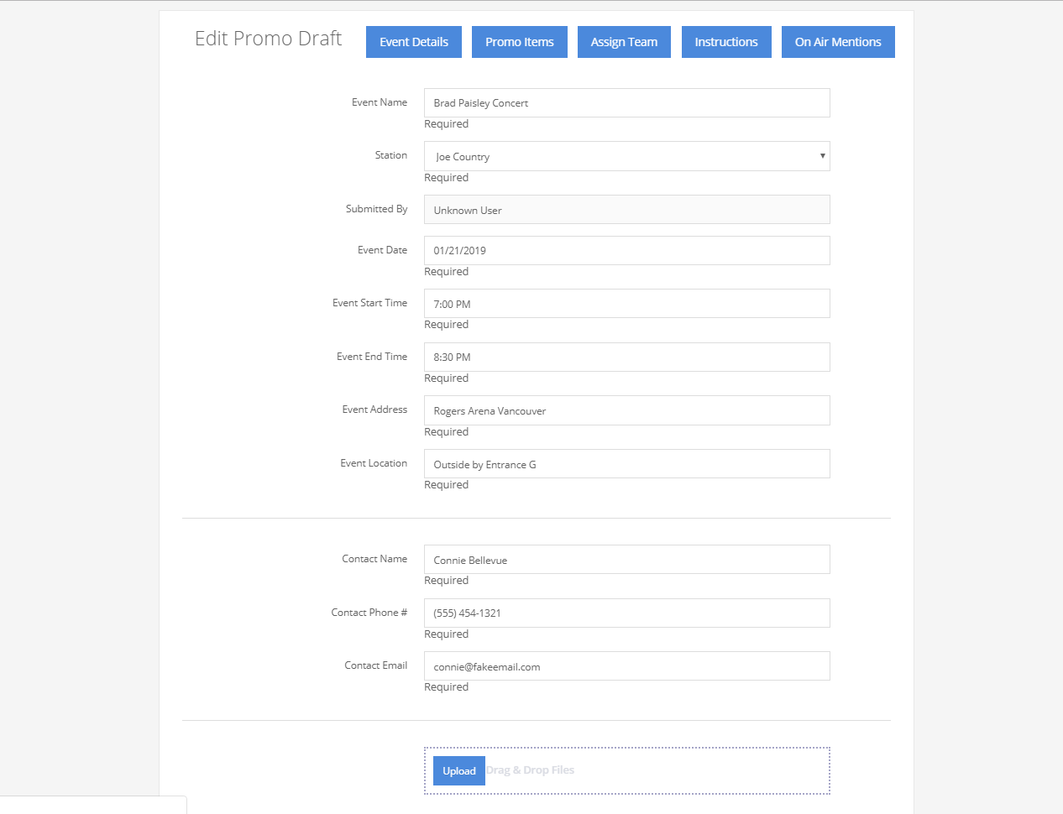Image resolution: width=1063 pixels, height=814 pixels.
Task: Click the Upload button
Action: [x=458, y=770]
